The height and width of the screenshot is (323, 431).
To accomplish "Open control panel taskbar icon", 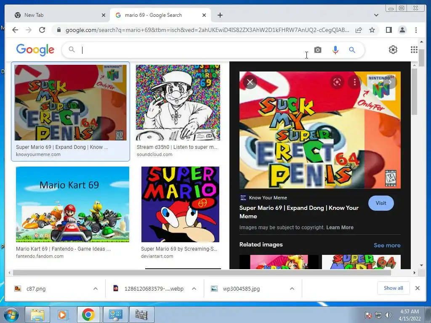I will 115,315.
